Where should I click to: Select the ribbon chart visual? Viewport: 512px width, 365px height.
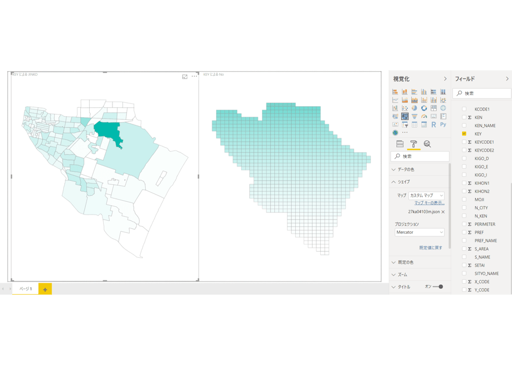pos(443,100)
